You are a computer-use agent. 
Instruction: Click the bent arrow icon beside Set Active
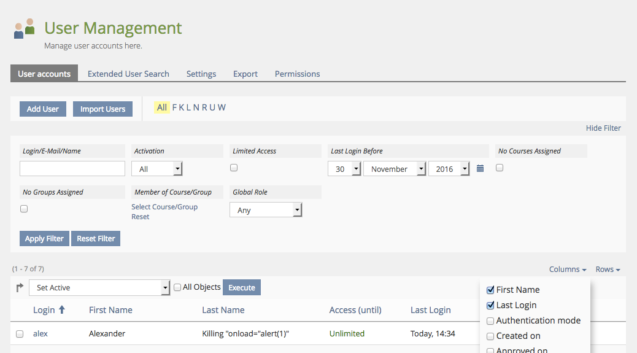[20, 287]
